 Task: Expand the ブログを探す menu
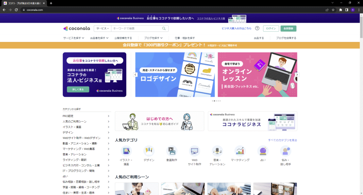(153, 38)
